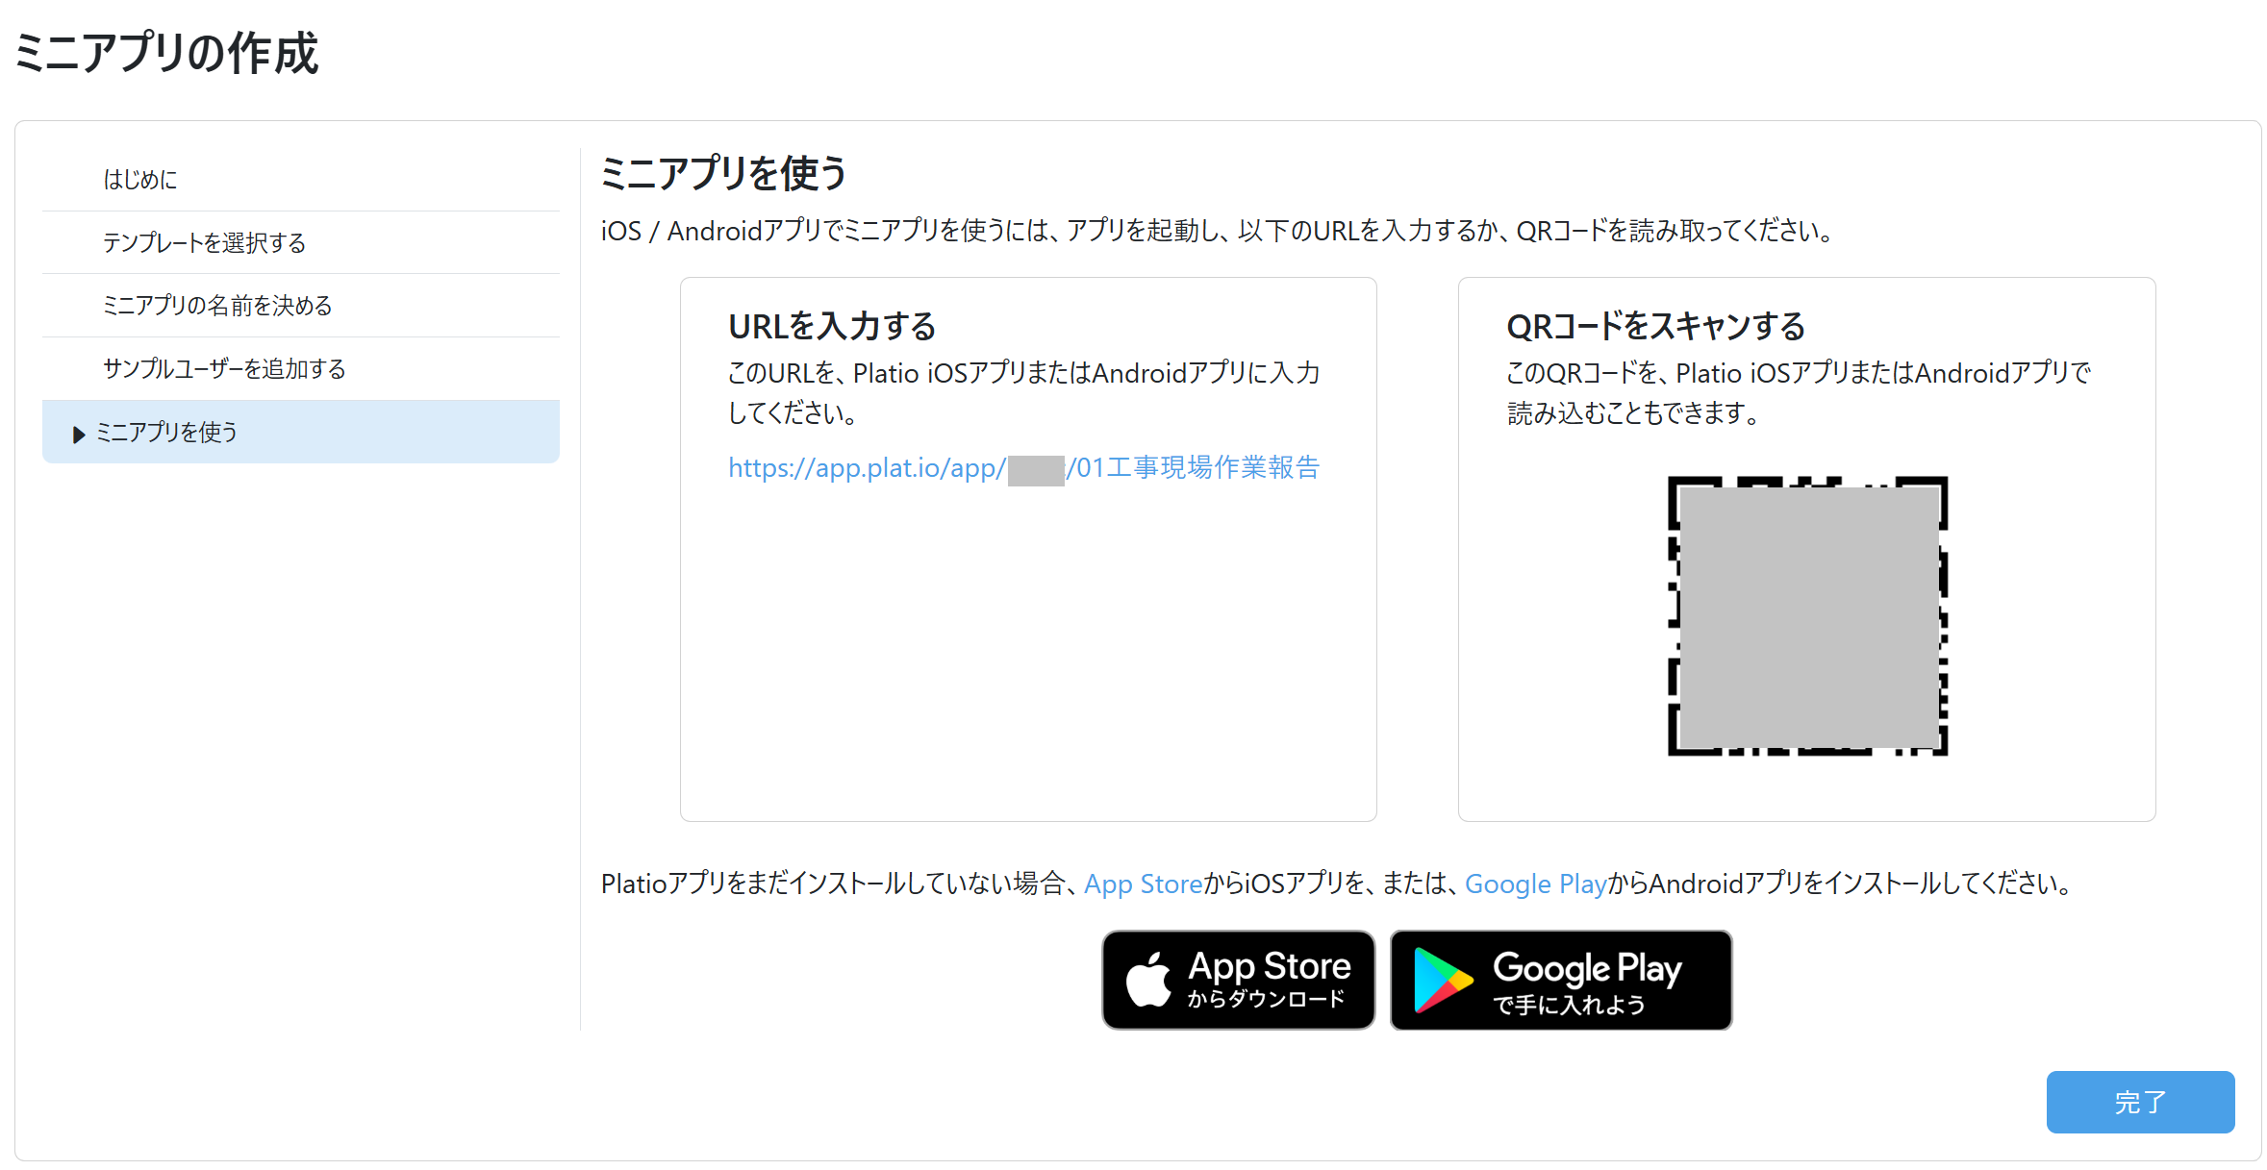Click the 完了 button
Image resolution: width=2267 pixels, height=1170 pixels.
pos(2140,1102)
